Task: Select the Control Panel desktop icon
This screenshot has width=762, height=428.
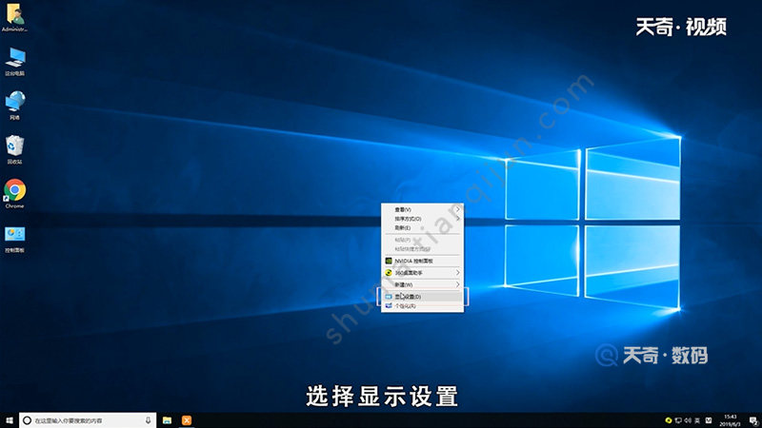Action: tap(14, 240)
